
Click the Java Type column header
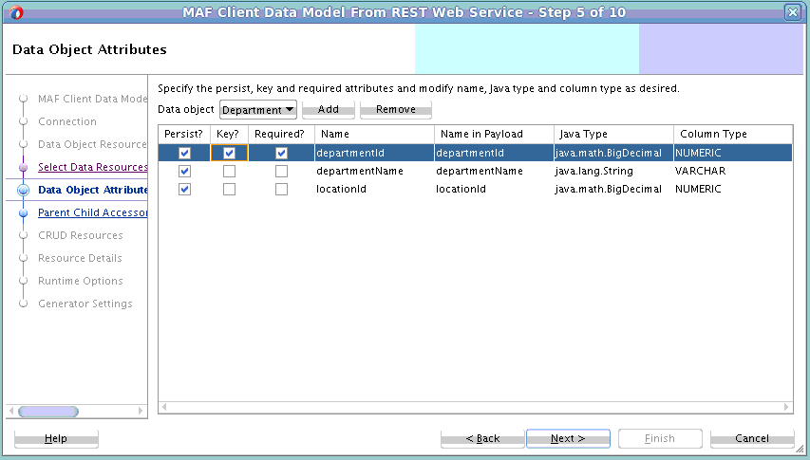pos(613,134)
